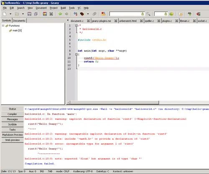Click the Save file floppy icon

coord(29,14)
